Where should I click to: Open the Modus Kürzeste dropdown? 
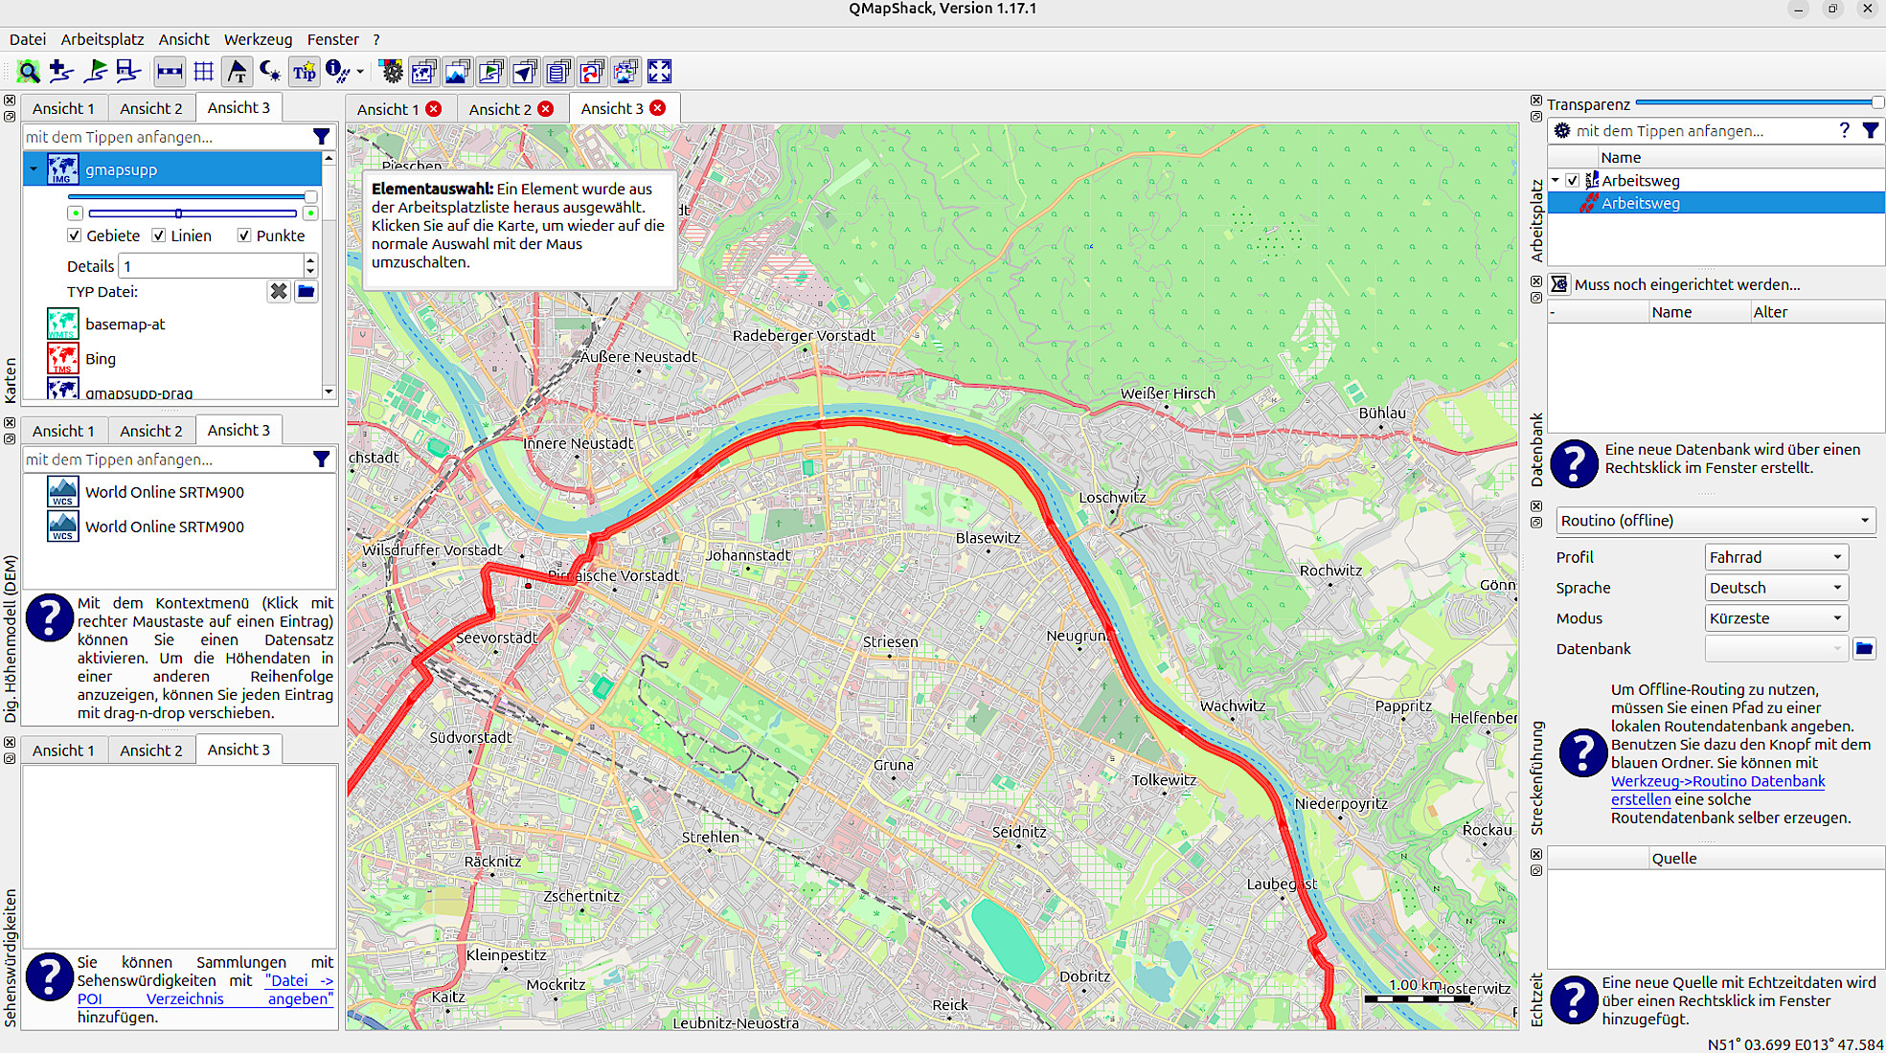1776,618
